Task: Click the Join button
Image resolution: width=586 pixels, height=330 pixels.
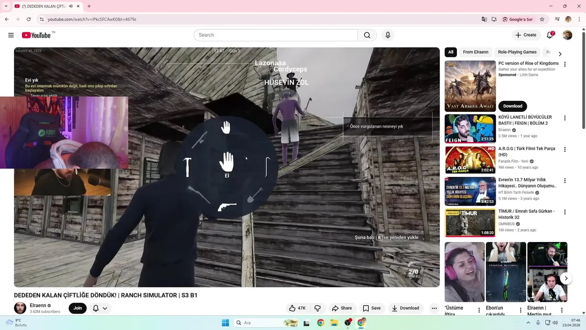Action: (x=78, y=308)
